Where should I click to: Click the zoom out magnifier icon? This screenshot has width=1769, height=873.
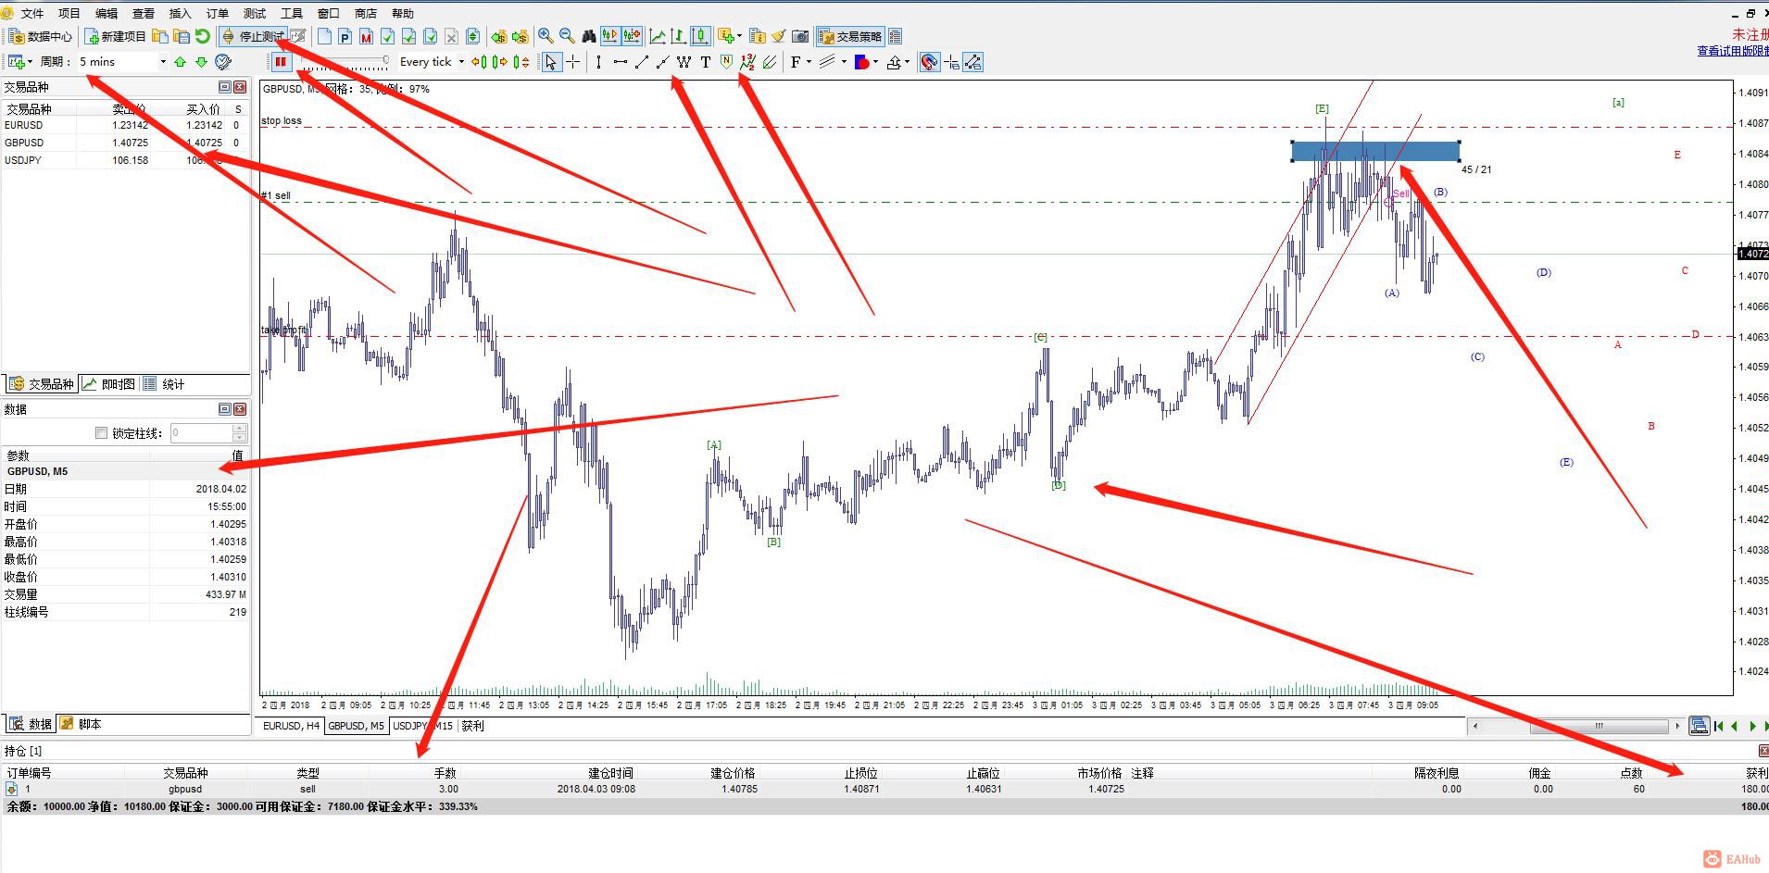point(567,36)
